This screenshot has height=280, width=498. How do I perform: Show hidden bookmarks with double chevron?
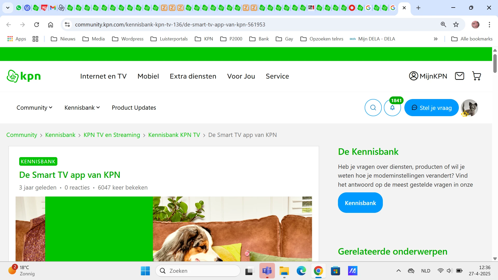pyautogui.click(x=435, y=39)
